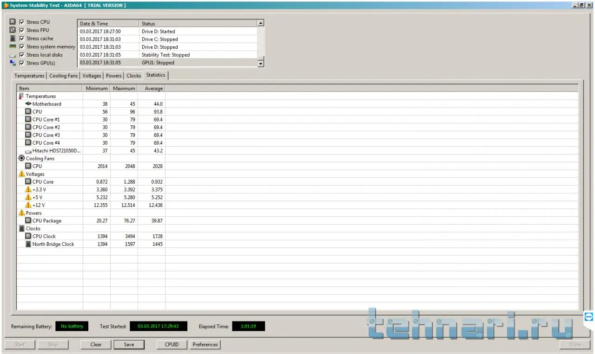Click the CPU Clock row icon
The height and width of the screenshot is (354, 595).
28,236
